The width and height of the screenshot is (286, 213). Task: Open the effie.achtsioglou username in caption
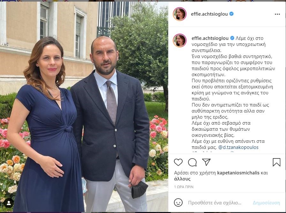(210, 38)
